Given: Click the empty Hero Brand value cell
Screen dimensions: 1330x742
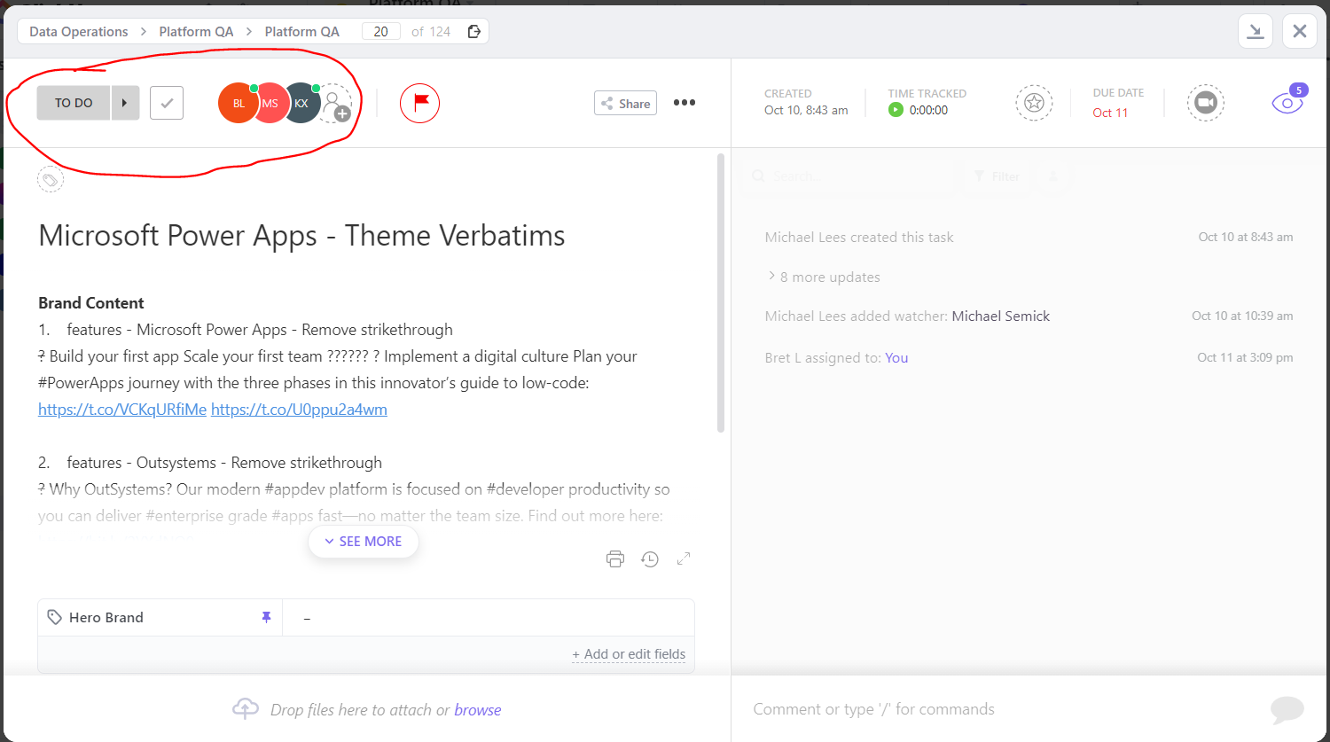Looking at the screenshot, I should (x=488, y=618).
